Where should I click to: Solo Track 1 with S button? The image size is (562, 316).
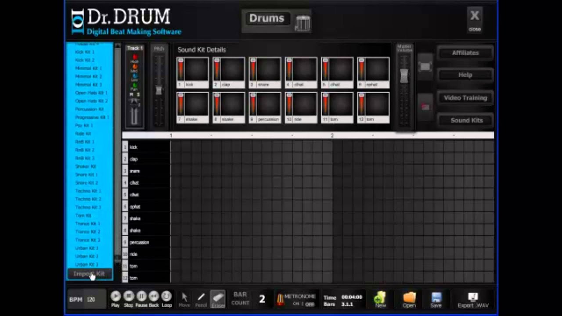coord(138,95)
